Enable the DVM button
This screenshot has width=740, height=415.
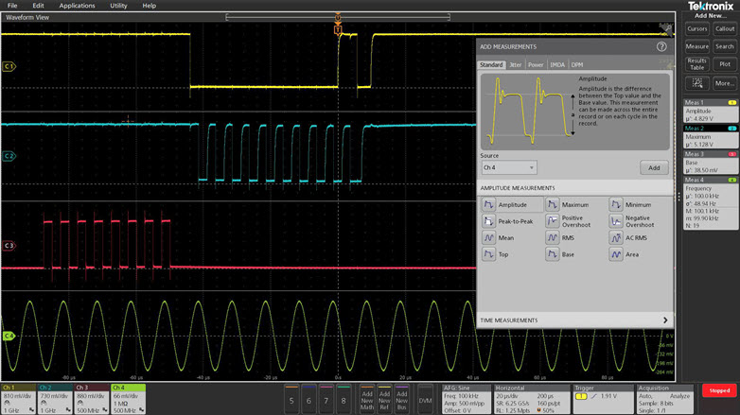(x=425, y=400)
